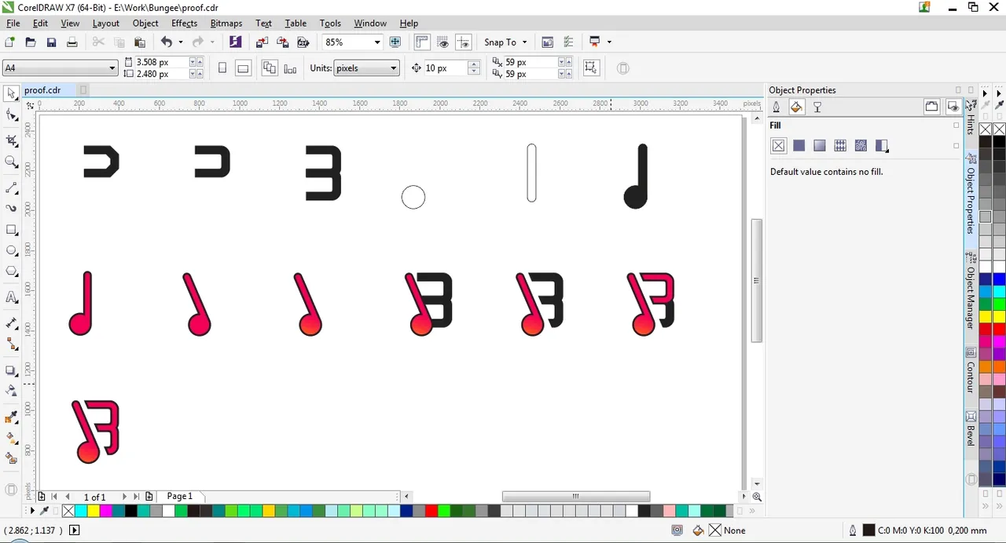Open the Bitmaps menu

click(x=226, y=24)
